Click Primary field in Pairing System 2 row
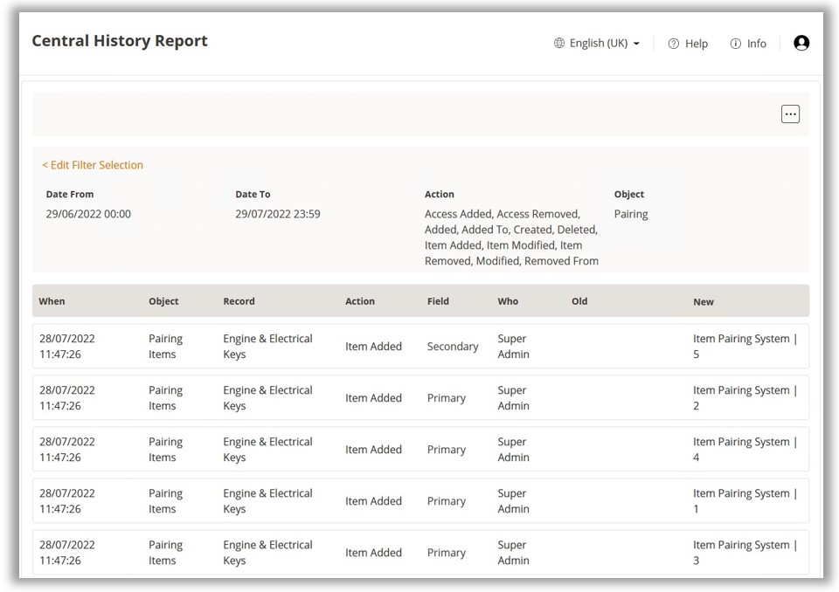 [x=447, y=398]
